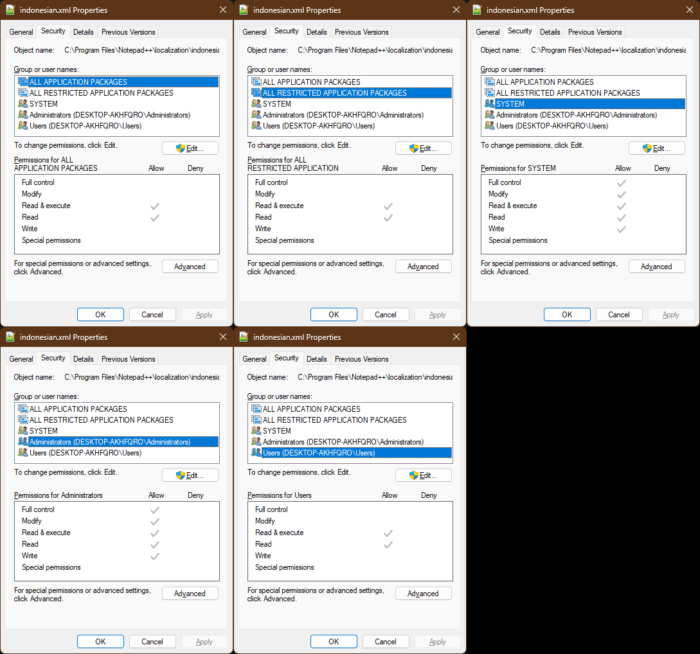Click title bar file icon in Permissions for Users window

[244, 337]
